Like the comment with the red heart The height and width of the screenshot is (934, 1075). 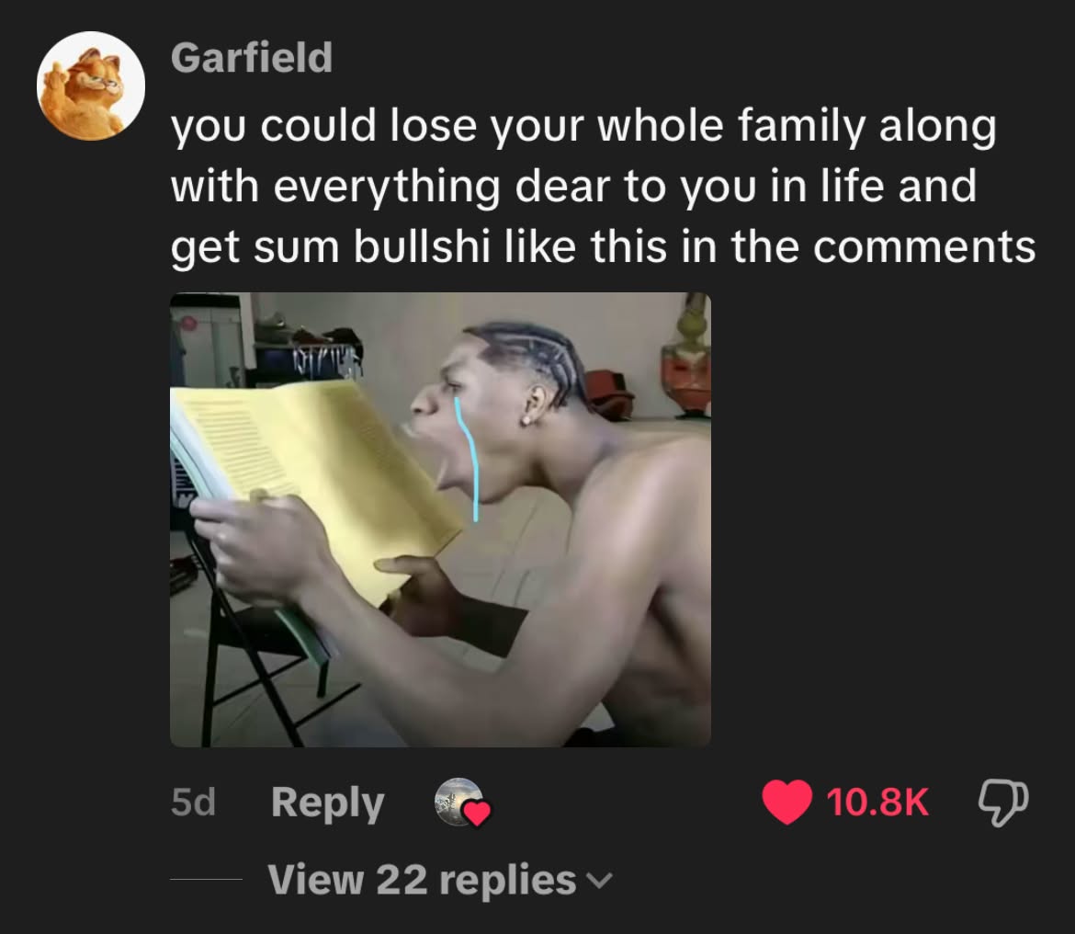[786, 802]
